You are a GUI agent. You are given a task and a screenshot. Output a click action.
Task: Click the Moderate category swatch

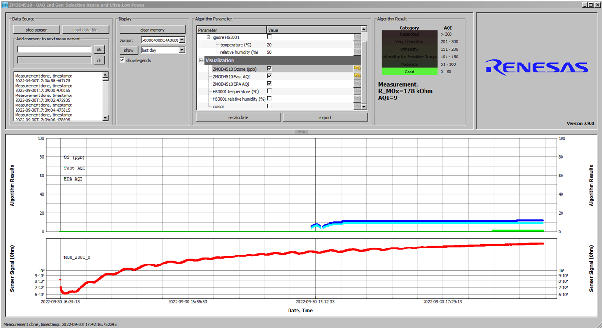(409, 64)
